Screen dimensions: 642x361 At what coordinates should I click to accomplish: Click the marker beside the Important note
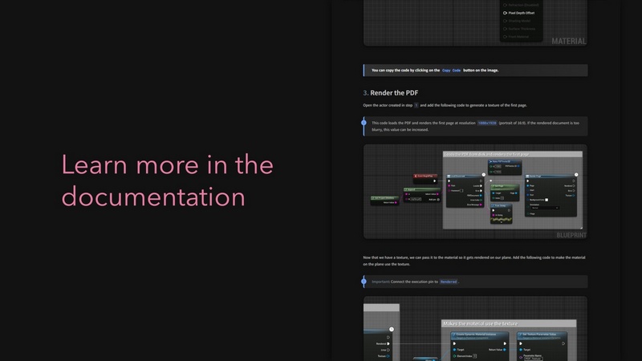click(x=364, y=282)
